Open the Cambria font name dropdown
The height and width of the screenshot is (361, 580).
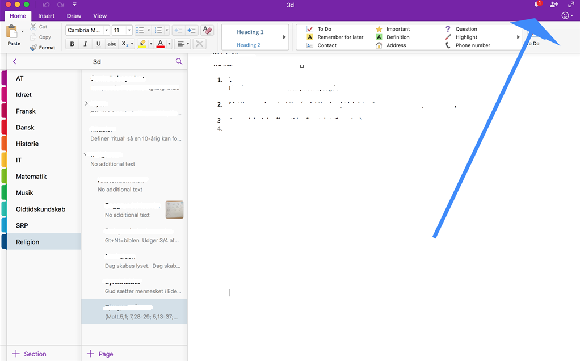[x=107, y=30]
